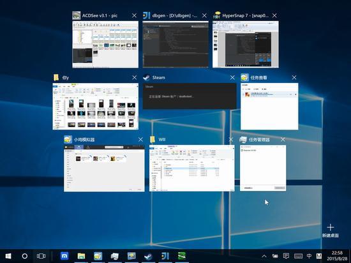351x263 pixels.
Task: Select the ACDSee v3.1 window thumbnail
Action: point(105,44)
